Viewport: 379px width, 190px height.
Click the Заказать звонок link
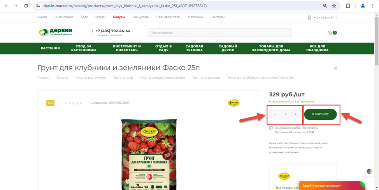[109, 35]
